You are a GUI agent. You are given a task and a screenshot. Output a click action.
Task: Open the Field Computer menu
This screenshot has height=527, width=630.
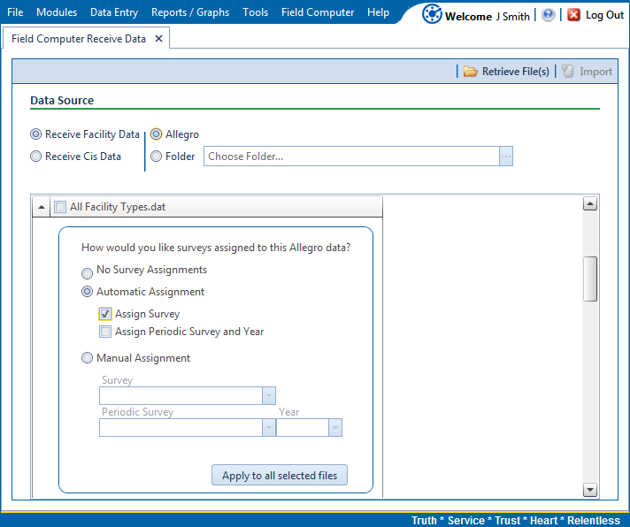point(318,12)
